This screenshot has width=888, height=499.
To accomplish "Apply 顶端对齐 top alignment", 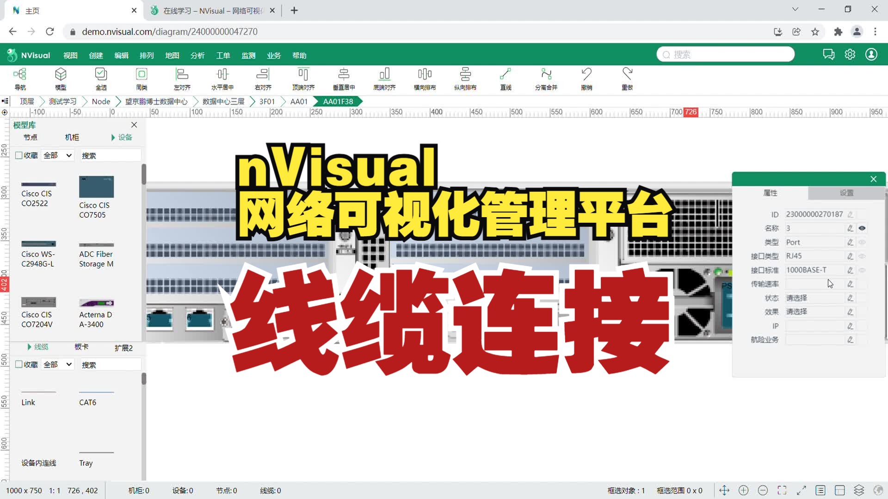I will coord(303,79).
